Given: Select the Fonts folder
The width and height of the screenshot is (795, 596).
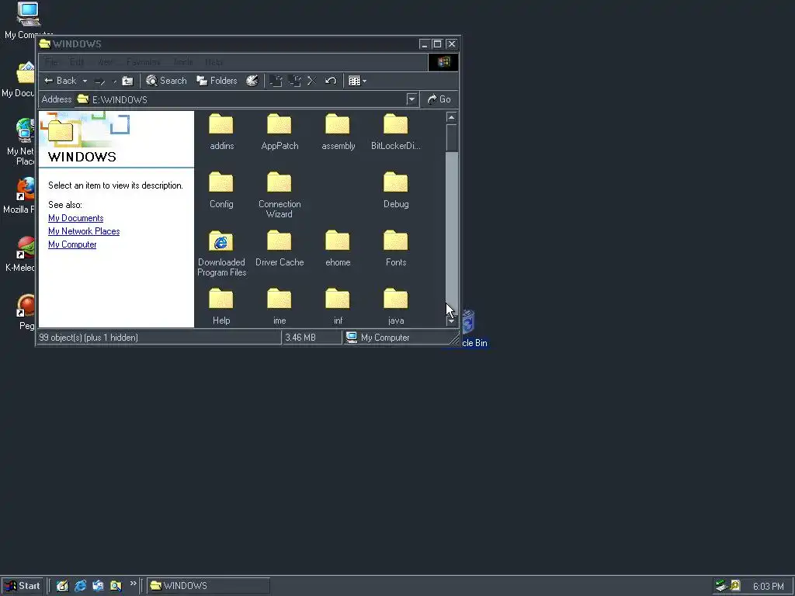Looking at the screenshot, I should (x=395, y=248).
